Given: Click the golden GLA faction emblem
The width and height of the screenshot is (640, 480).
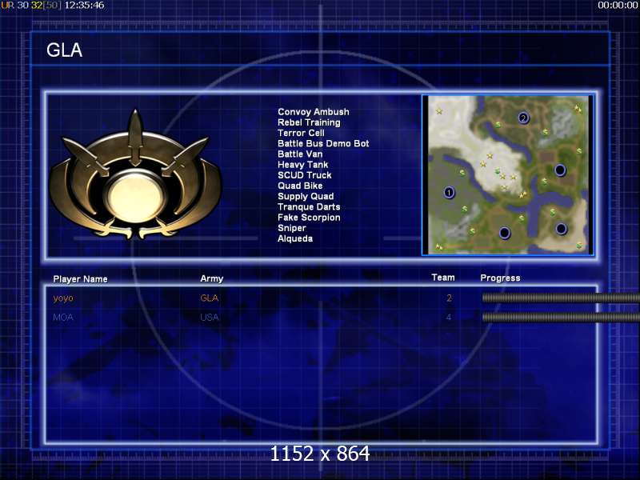Looking at the screenshot, I should point(135,174).
